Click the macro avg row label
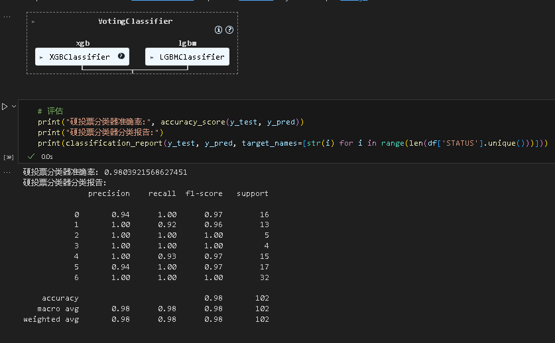 58,309
